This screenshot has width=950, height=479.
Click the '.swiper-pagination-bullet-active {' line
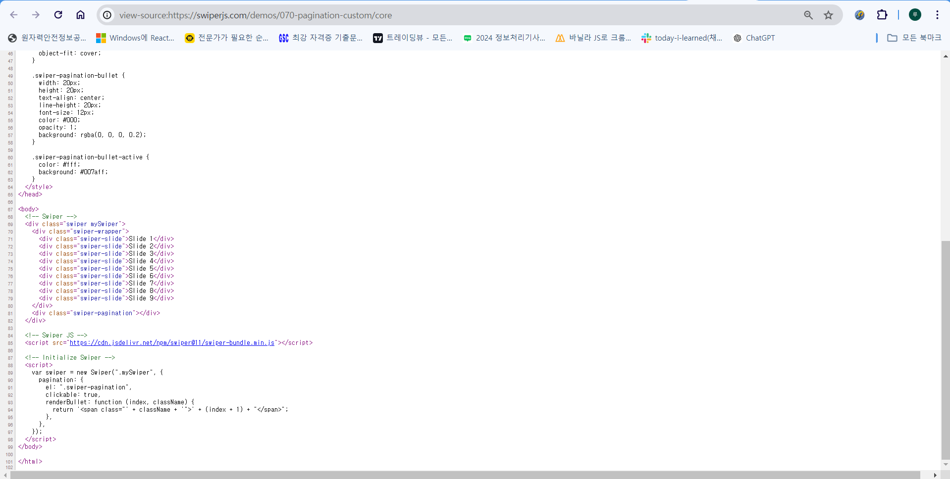[x=91, y=157]
